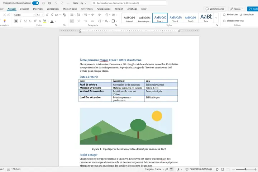Apply superscript formatting

[x=35, y=21]
